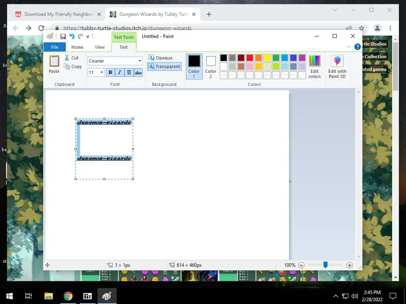406x304 pixels.
Task: Open the Windows Start menu
Action: click(x=10, y=296)
